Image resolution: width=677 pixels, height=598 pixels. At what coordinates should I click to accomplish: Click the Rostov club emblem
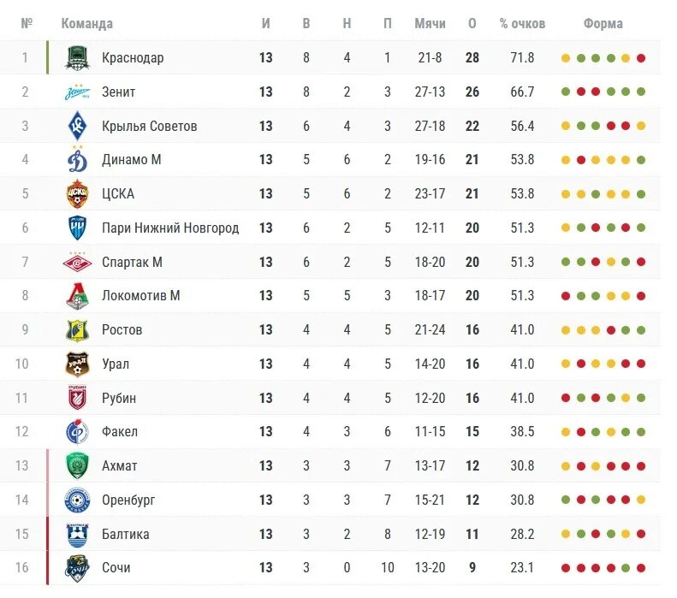(77, 330)
